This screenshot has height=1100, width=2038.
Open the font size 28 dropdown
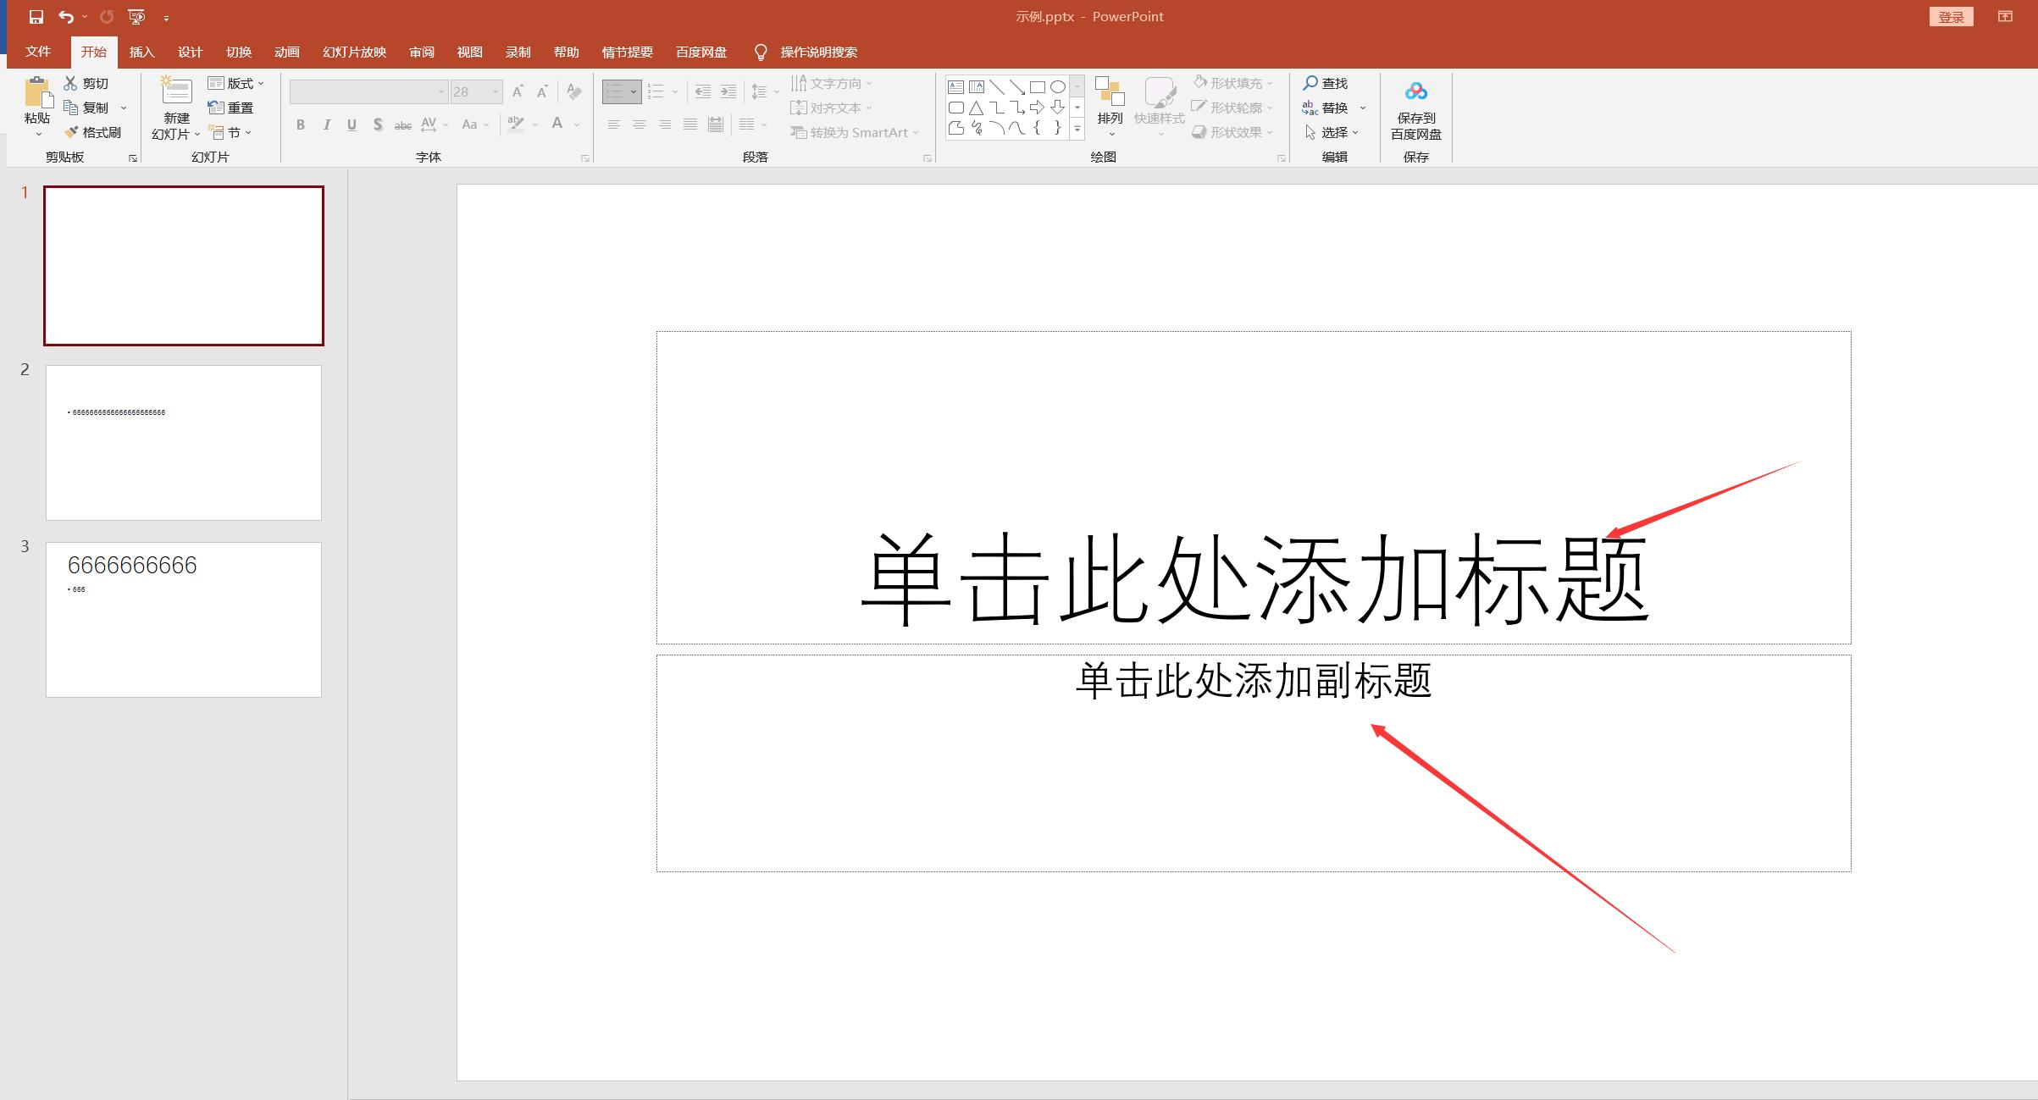(496, 91)
